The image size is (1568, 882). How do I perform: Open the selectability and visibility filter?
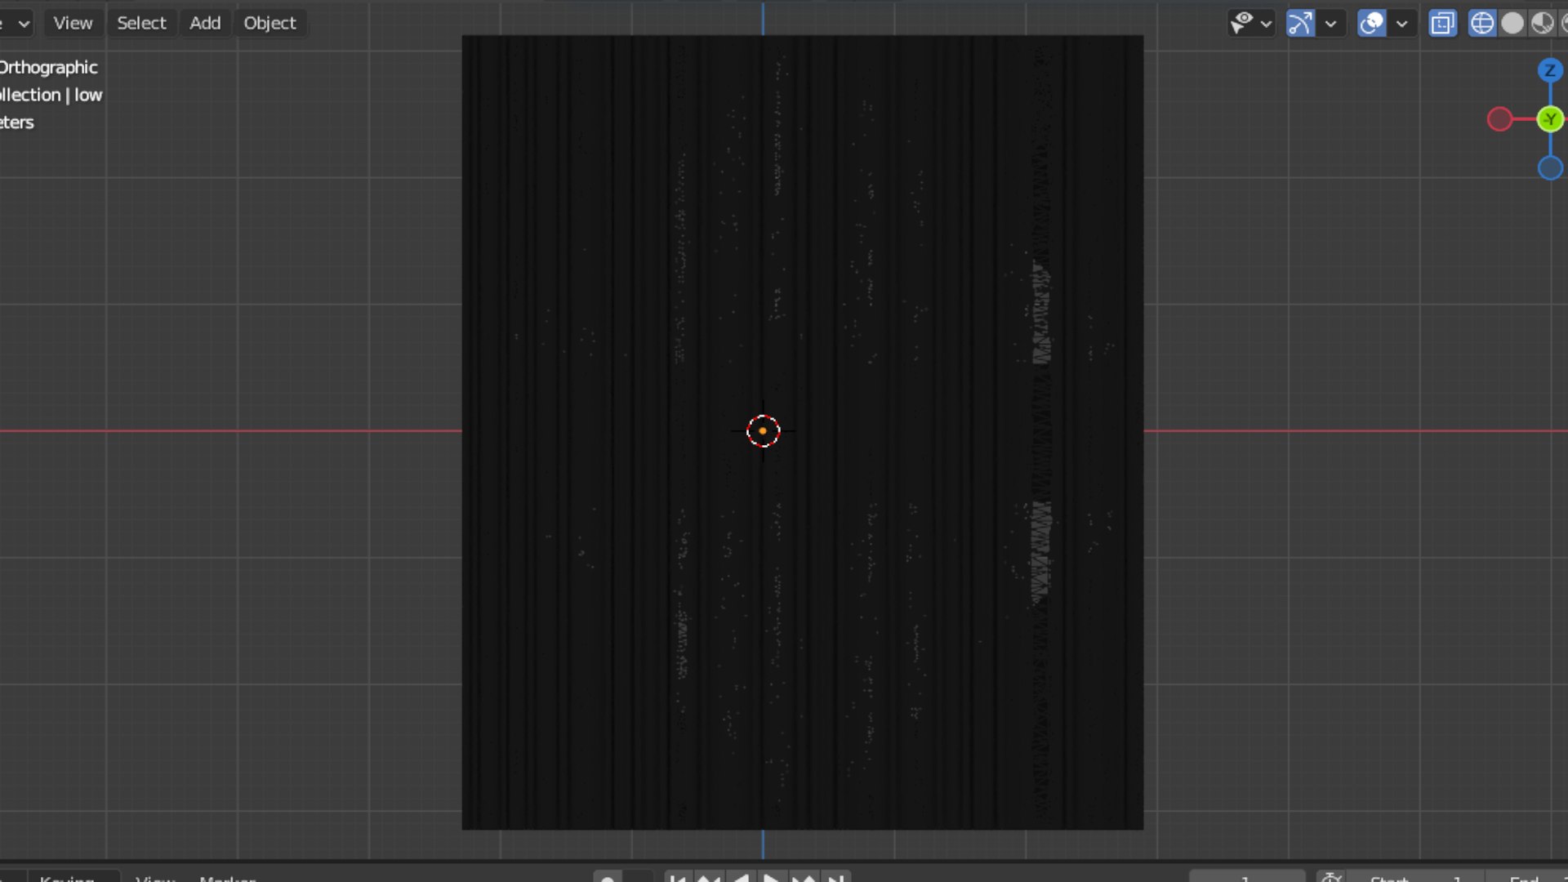(1242, 23)
